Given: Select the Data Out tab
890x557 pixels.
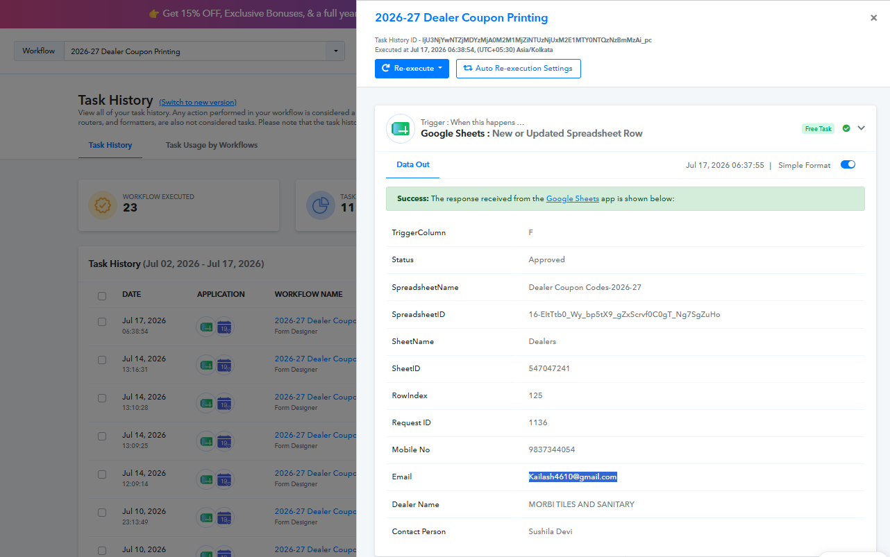Looking at the screenshot, I should point(413,164).
